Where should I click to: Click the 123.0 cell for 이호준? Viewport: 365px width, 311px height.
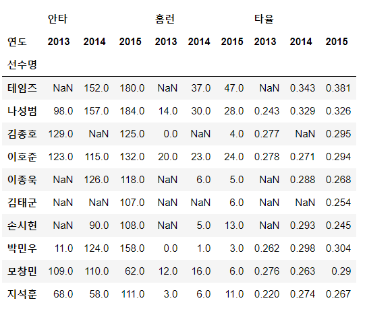pyautogui.click(x=61, y=157)
